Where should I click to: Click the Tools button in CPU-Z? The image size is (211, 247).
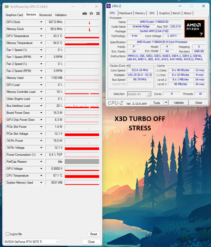point(157,103)
